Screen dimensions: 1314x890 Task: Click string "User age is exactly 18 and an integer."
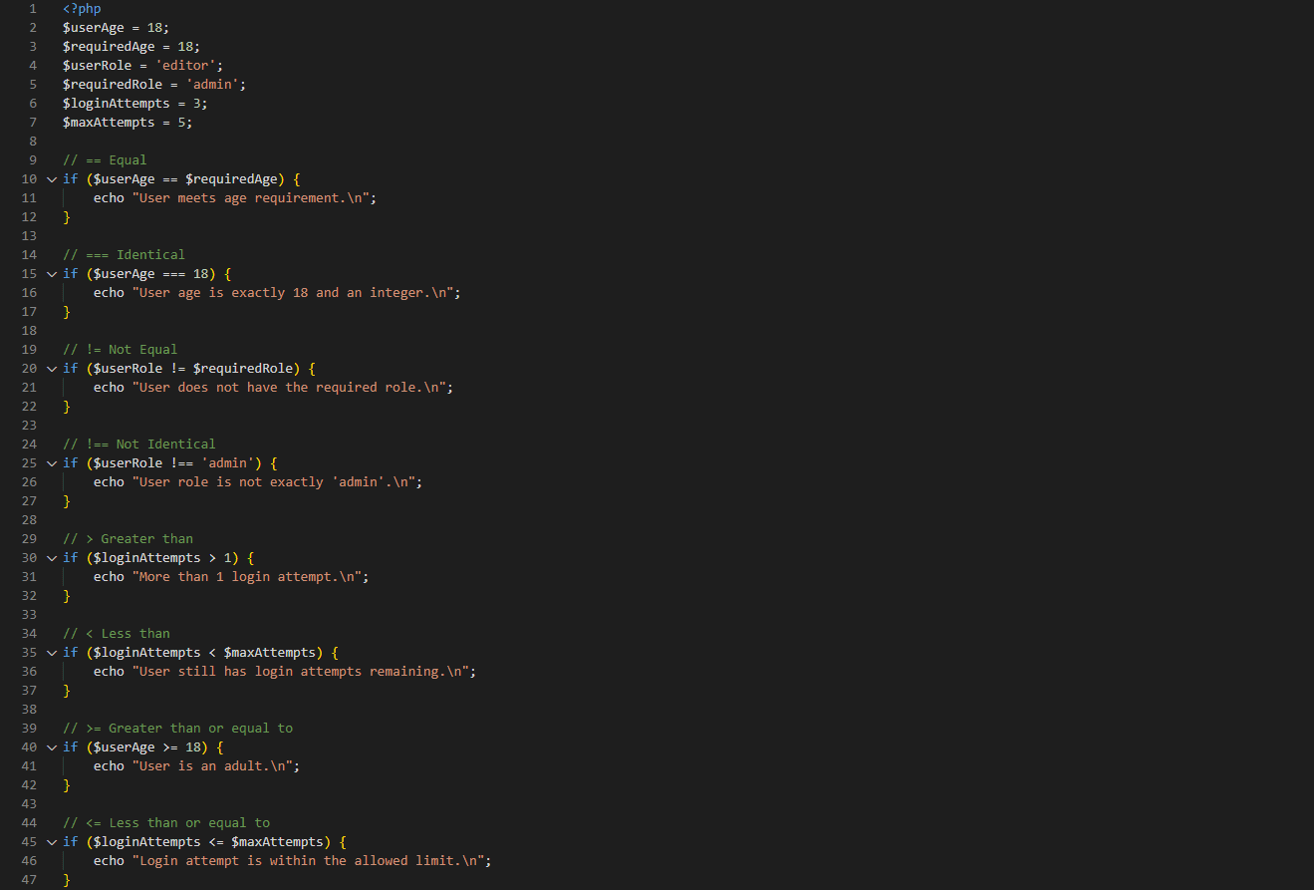pyautogui.click(x=293, y=293)
